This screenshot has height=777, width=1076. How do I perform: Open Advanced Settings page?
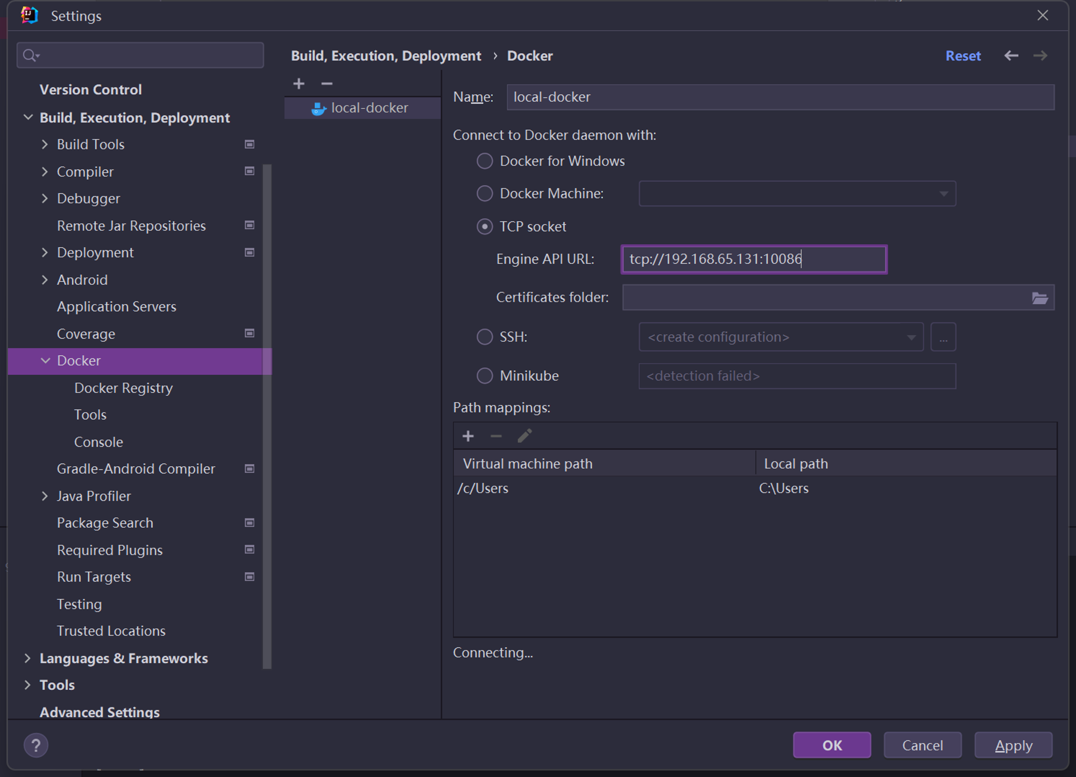(x=100, y=712)
